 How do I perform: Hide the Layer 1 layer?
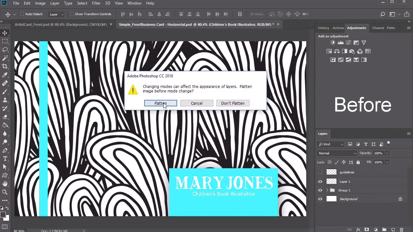(320, 181)
